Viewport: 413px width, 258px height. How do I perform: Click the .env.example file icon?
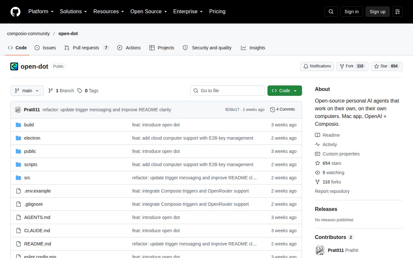18,191
